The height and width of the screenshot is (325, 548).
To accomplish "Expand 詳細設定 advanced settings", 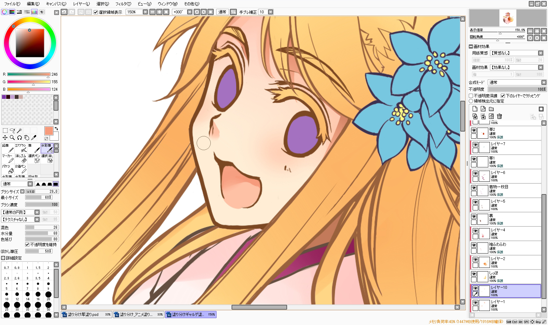I will pyautogui.click(x=3, y=258).
